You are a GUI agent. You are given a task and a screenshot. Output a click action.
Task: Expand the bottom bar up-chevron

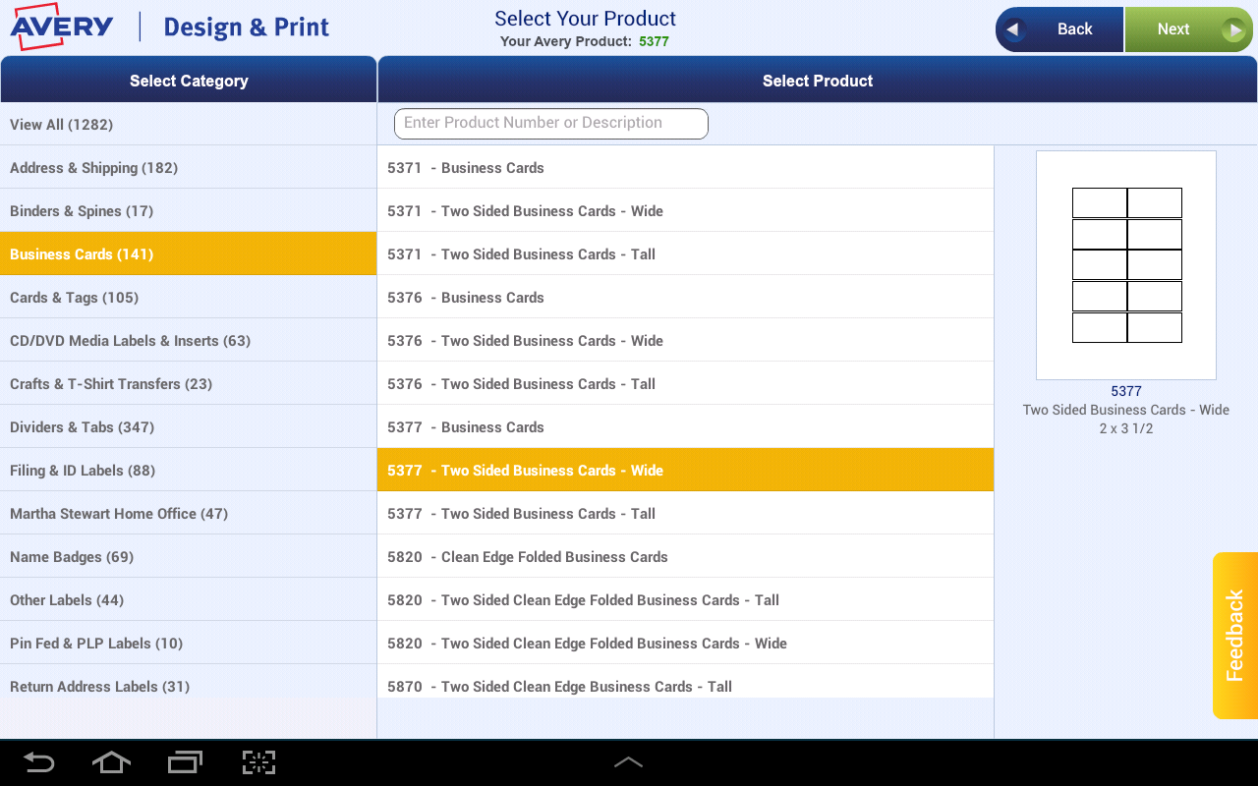pyautogui.click(x=628, y=762)
